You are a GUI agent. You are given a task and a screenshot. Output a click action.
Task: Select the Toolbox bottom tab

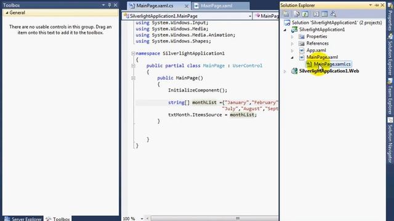click(x=58, y=219)
